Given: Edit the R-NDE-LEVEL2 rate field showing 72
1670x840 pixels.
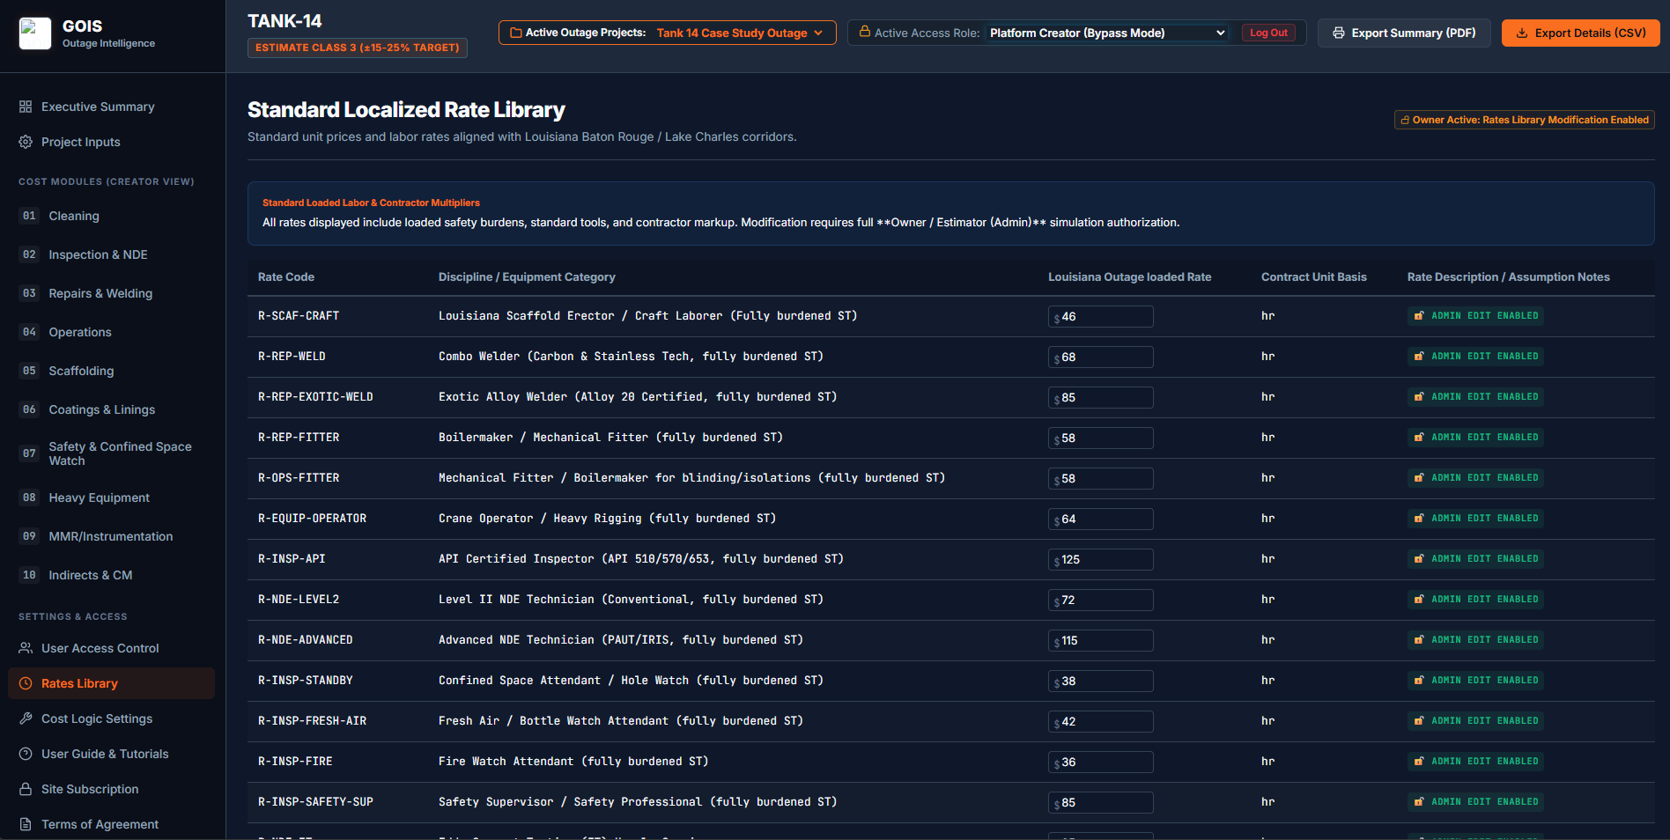Looking at the screenshot, I should coord(1100,600).
